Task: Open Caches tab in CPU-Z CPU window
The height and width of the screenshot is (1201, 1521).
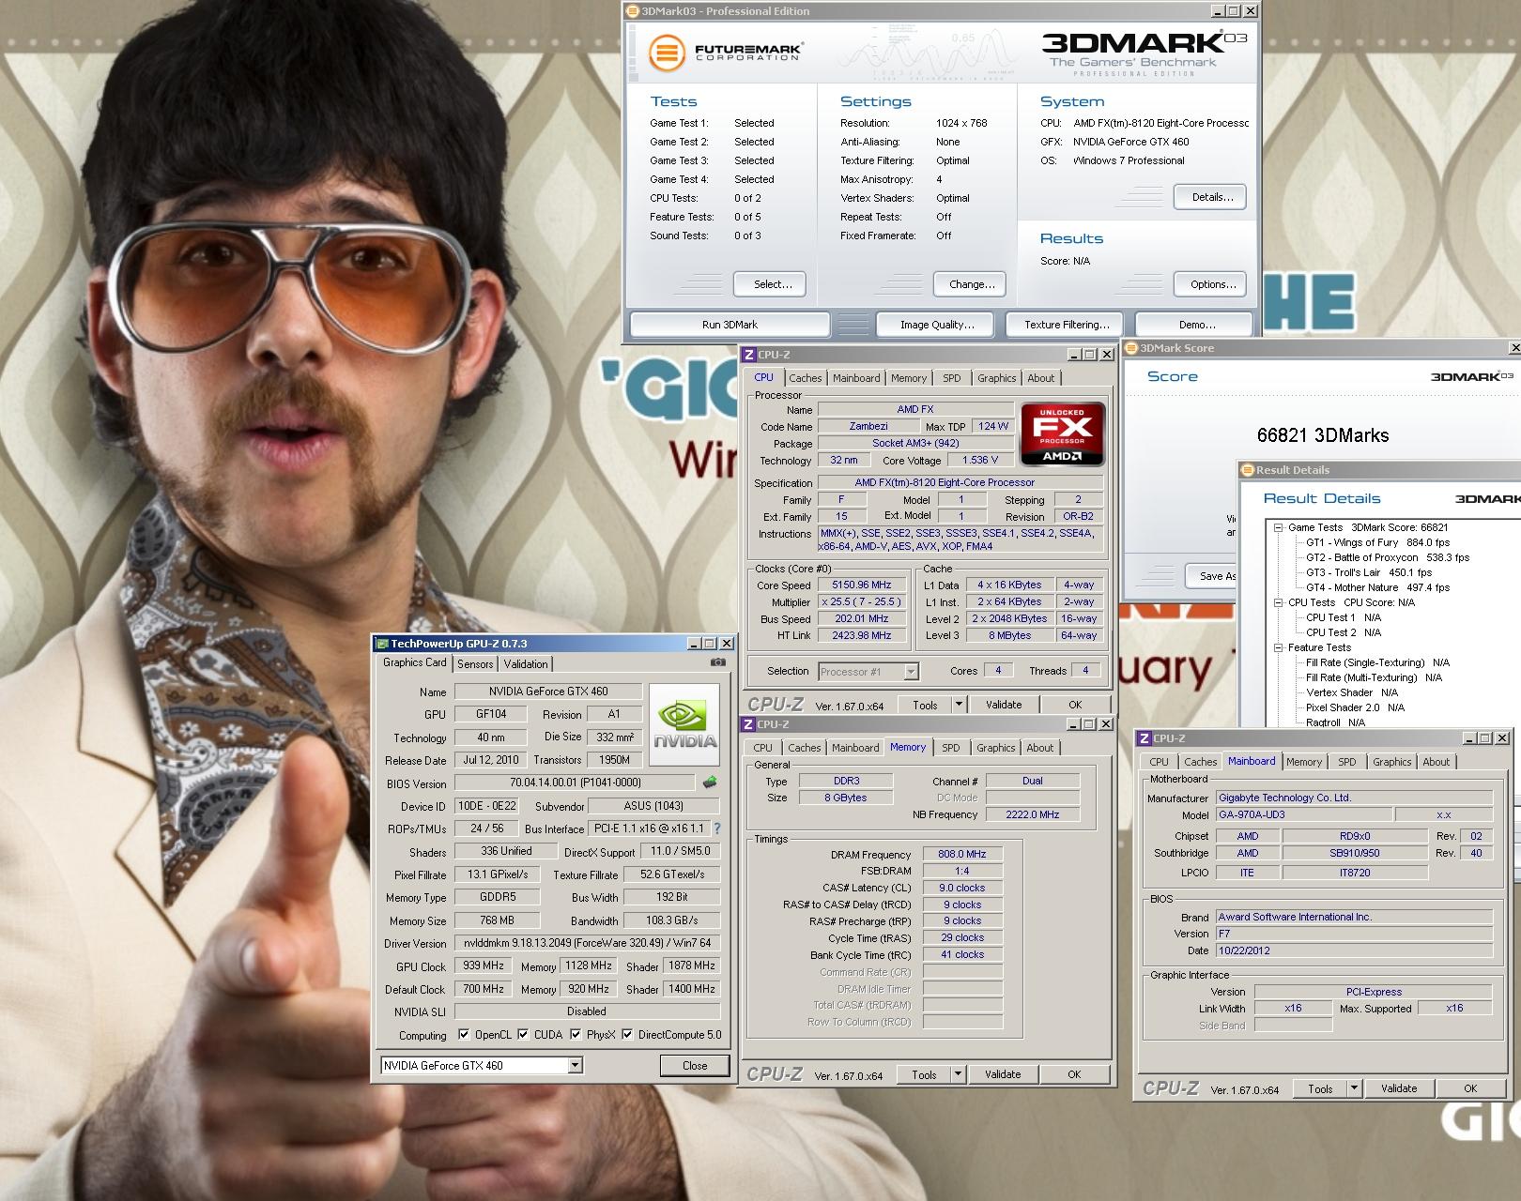Action: pyautogui.click(x=805, y=378)
